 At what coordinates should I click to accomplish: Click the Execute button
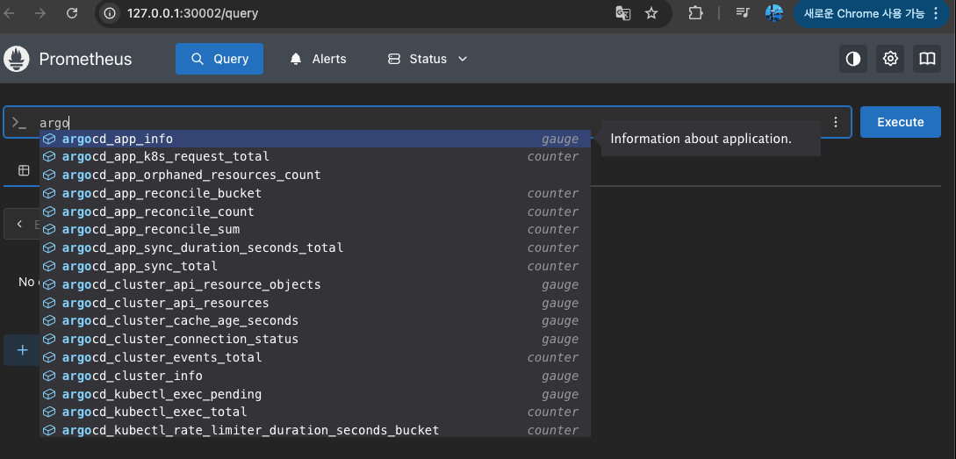[901, 122]
